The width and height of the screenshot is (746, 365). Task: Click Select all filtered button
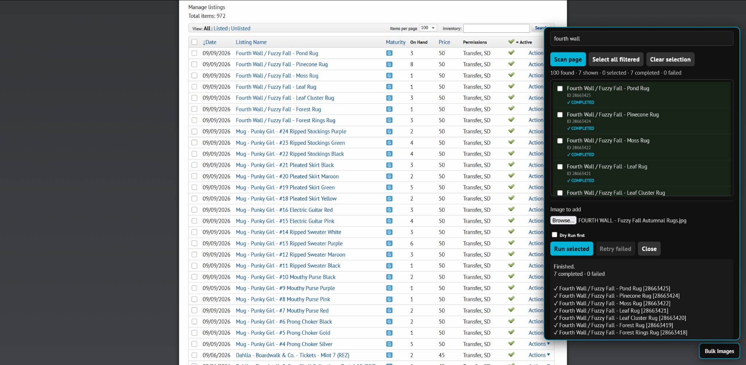coord(616,59)
